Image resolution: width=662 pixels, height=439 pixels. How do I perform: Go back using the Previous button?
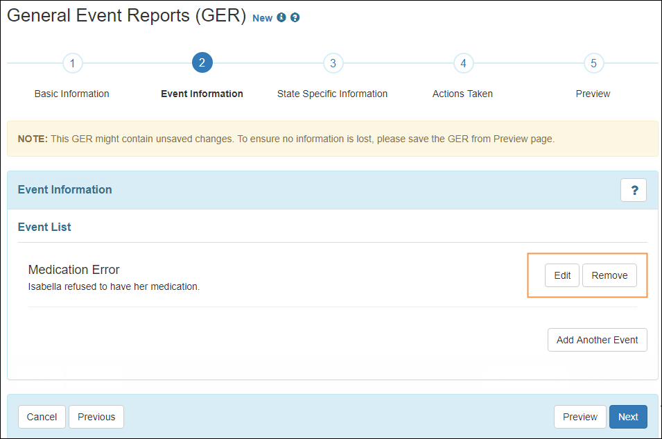click(96, 417)
